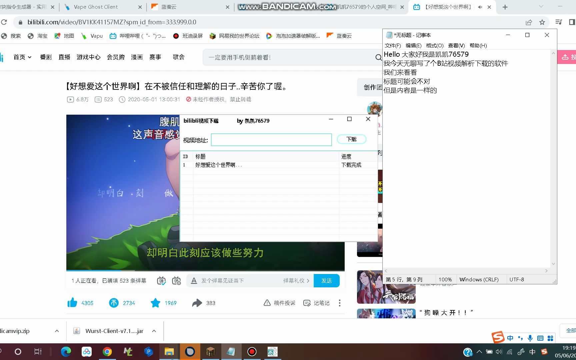Viewport: 576px width, 360px height.
Task: Open 会员购 in bilibili navigation
Action: 115,57
